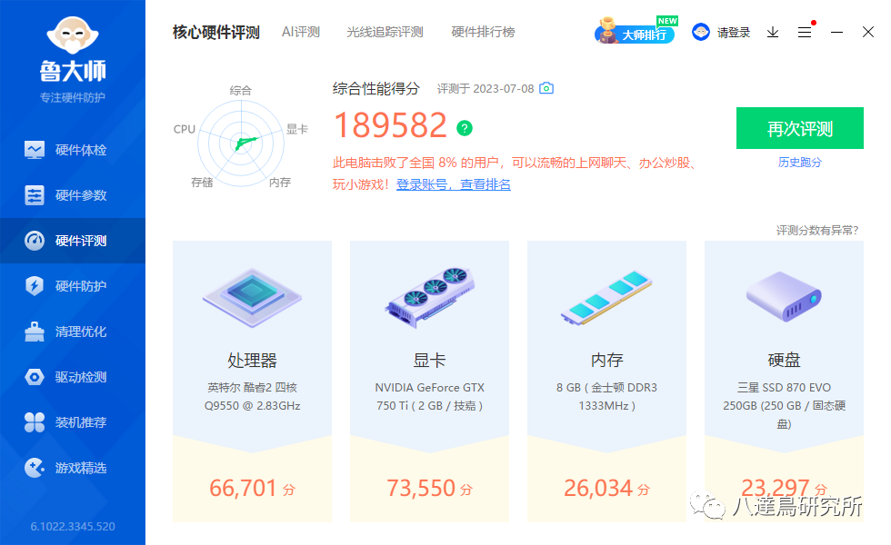Open 硬件防护 in the sidebar

tap(73, 286)
